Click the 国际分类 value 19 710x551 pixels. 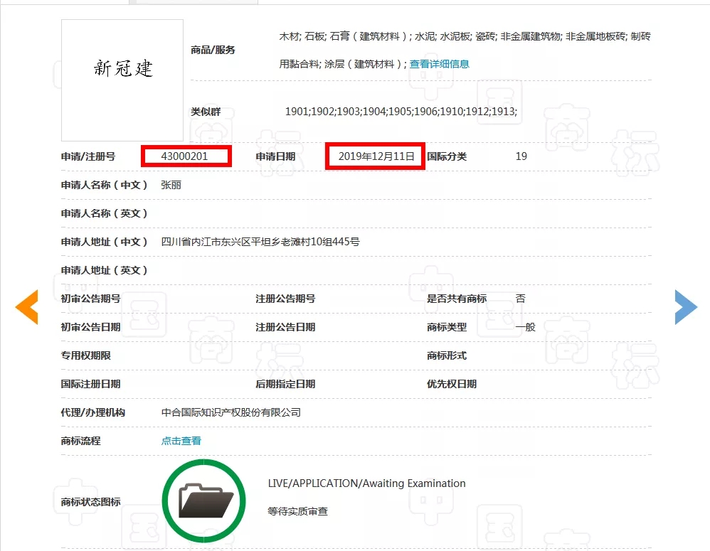click(x=521, y=156)
